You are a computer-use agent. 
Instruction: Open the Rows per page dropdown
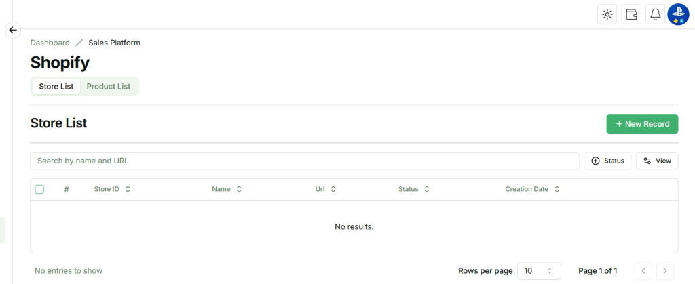(539, 271)
